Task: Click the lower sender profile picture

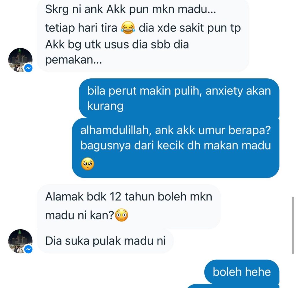Action: 21,241
